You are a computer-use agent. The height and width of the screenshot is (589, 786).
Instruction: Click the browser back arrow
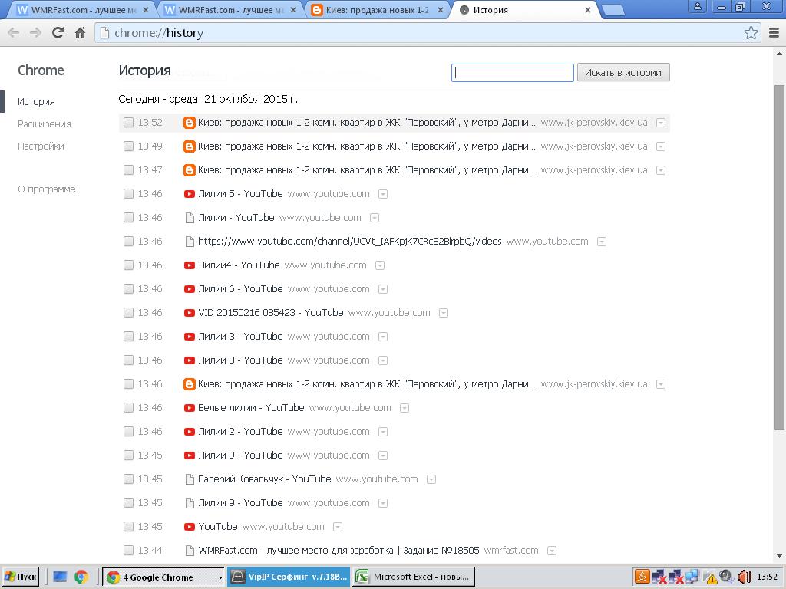pos(14,33)
